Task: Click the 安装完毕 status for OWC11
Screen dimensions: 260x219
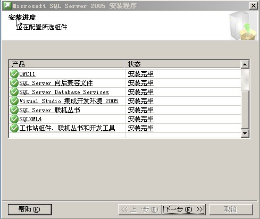Action: tap(141, 74)
